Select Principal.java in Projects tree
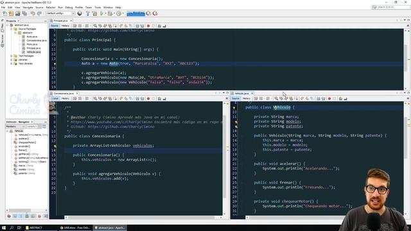Viewport: 411px width, 231px height. (33, 48)
